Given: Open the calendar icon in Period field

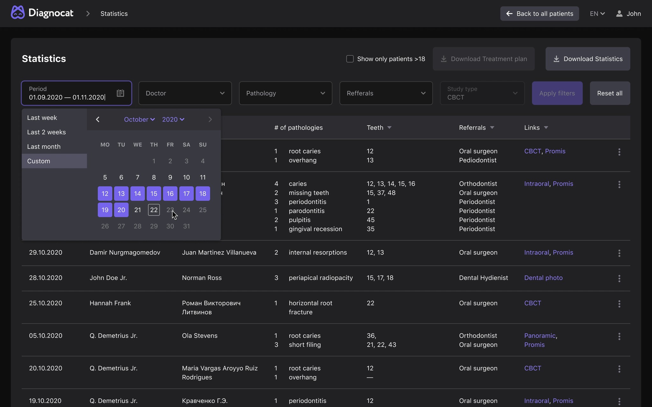Looking at the screenshot, I should coord(120,93).
